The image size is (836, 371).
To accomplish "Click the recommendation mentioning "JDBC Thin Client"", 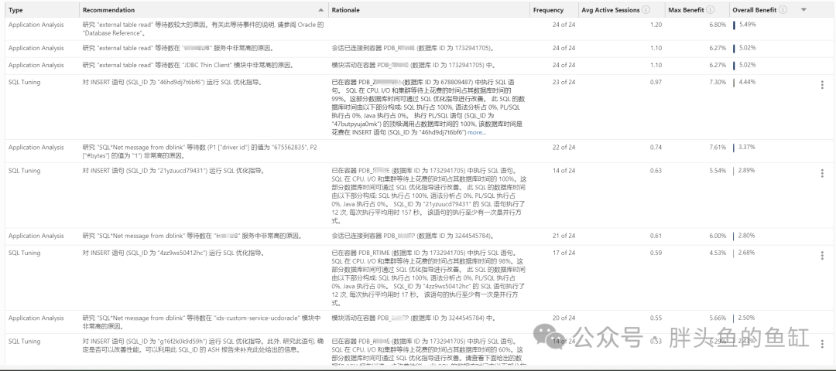I will click(188, 66).
